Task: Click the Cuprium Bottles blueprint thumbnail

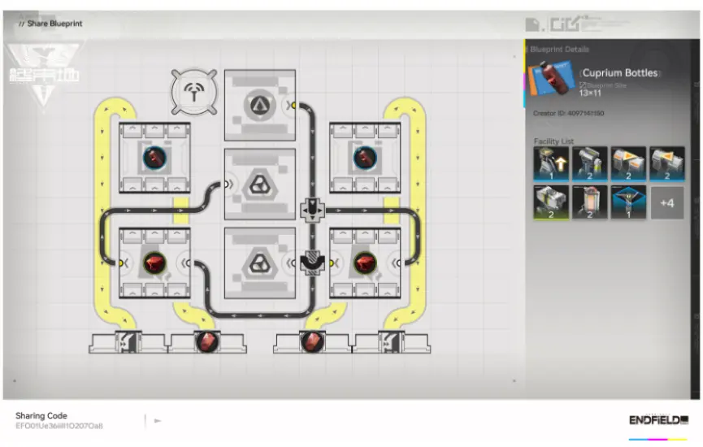Action: 552,84
